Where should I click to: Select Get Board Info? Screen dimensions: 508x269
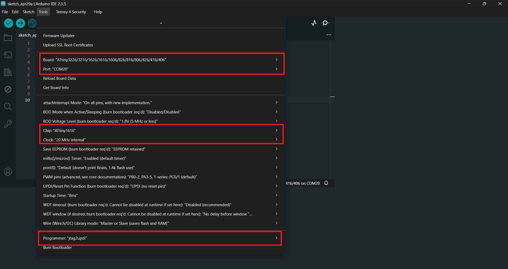161,88
